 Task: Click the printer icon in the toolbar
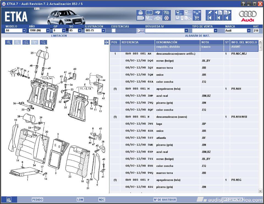141,12
